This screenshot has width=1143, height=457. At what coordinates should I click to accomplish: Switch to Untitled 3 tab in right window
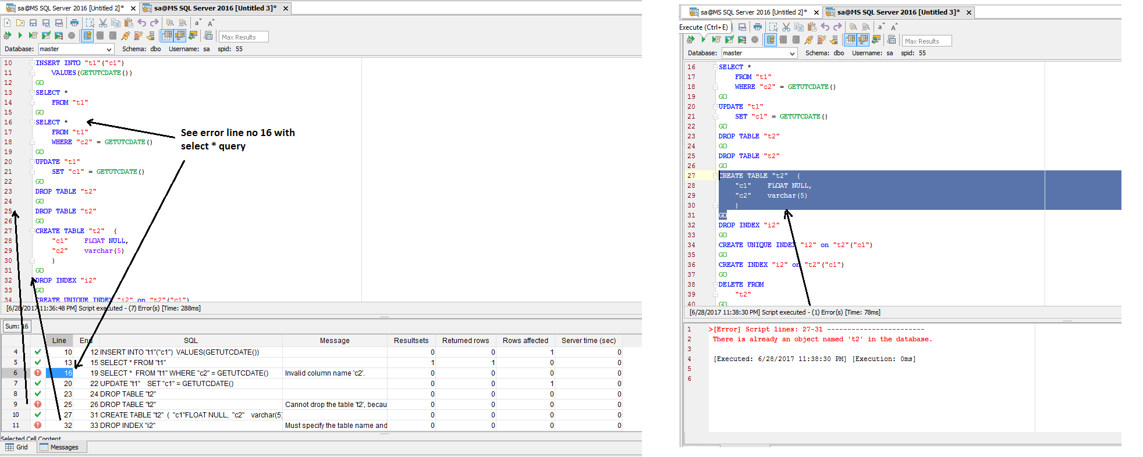pos(898,12)
